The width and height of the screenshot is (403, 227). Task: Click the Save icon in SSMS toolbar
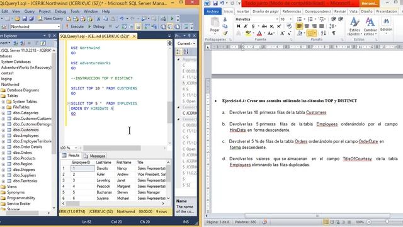point(25,19)
